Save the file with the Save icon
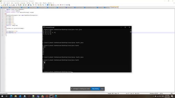The image size is (175, 98). coord(5,5)
